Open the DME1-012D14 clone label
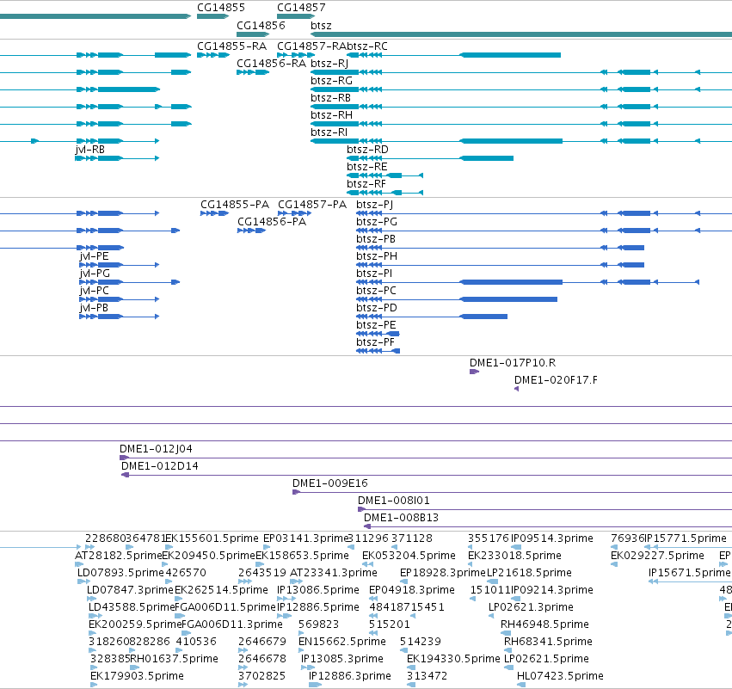 tap(160, 466)
